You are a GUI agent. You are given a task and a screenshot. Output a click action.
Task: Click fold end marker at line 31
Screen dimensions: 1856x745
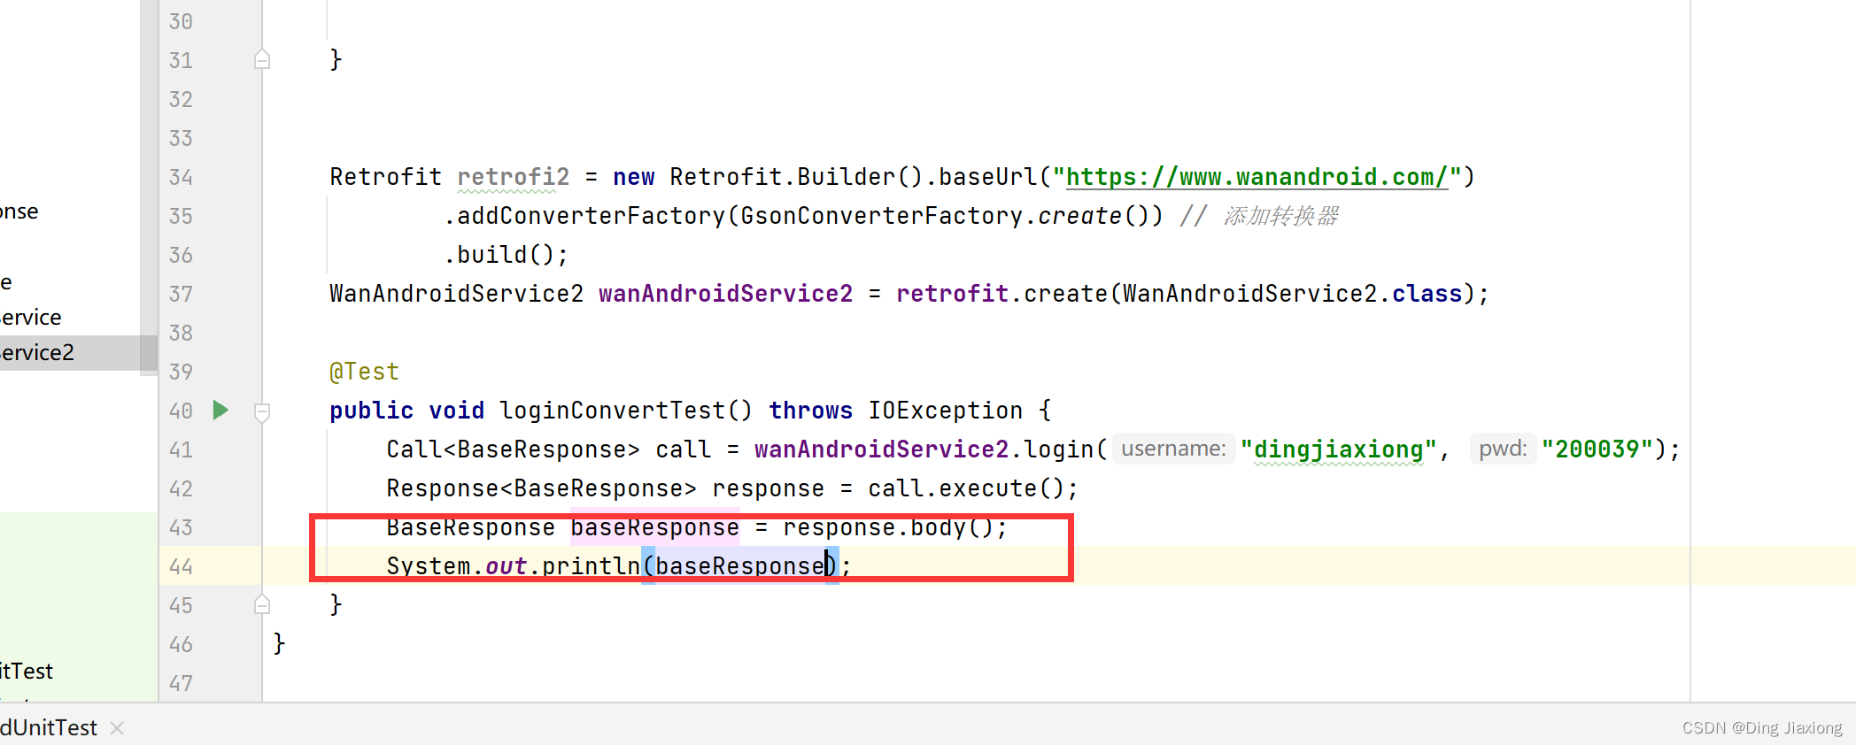262,59
